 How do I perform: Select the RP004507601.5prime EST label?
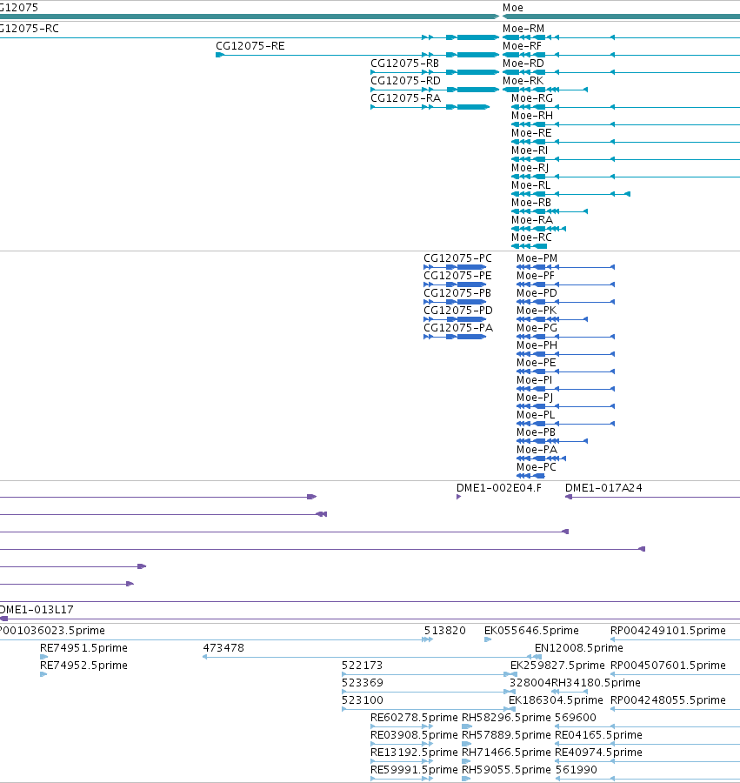(x=668, y=666)
